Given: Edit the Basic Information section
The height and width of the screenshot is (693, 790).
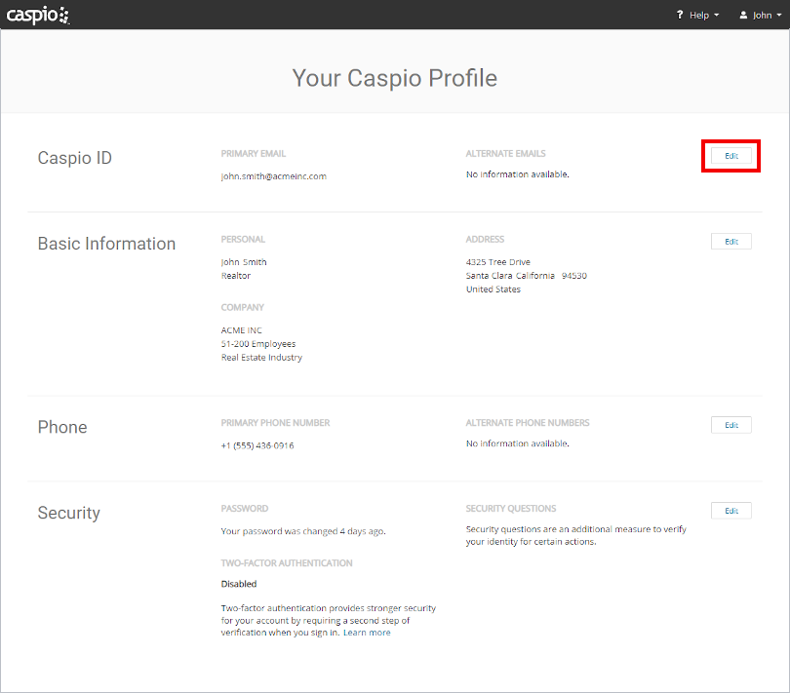Looking at the screenshot, I should coord(731,242).
